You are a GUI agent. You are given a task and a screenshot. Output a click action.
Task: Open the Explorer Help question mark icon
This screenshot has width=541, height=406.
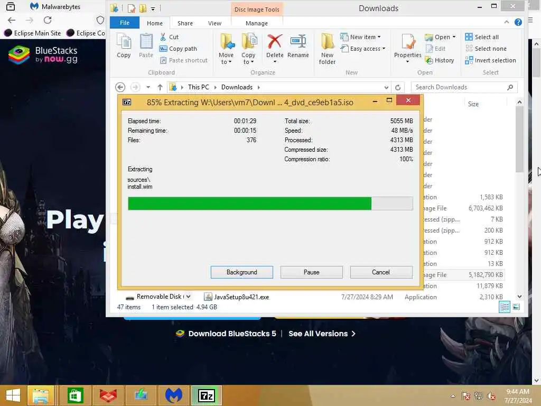point(518,22)
